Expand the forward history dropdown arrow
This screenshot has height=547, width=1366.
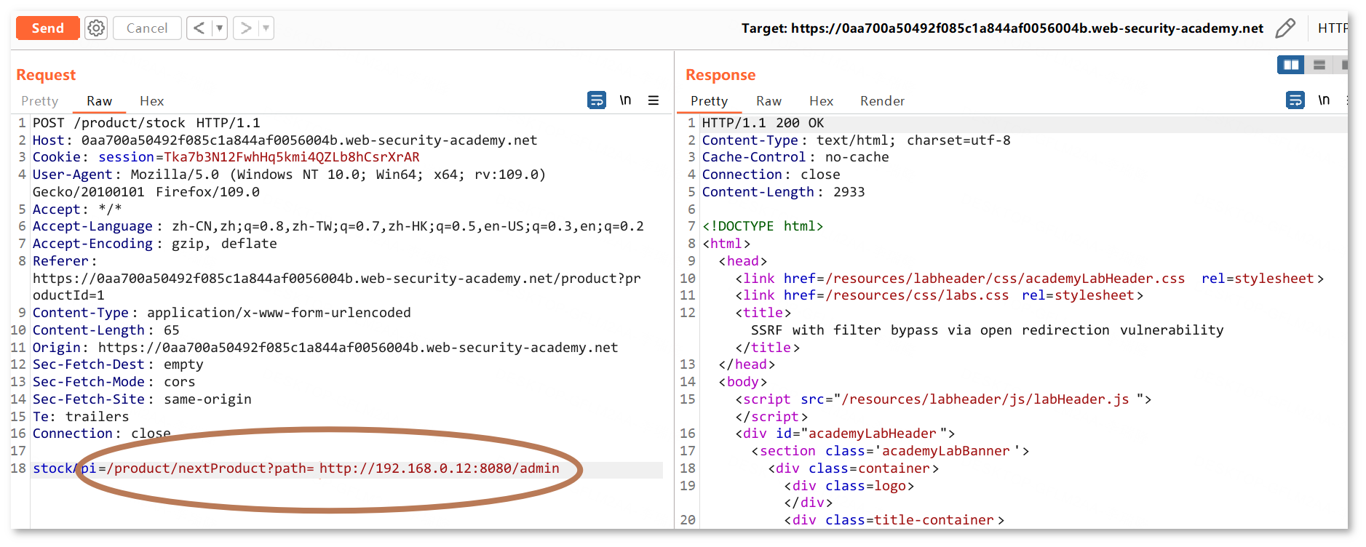266,28
